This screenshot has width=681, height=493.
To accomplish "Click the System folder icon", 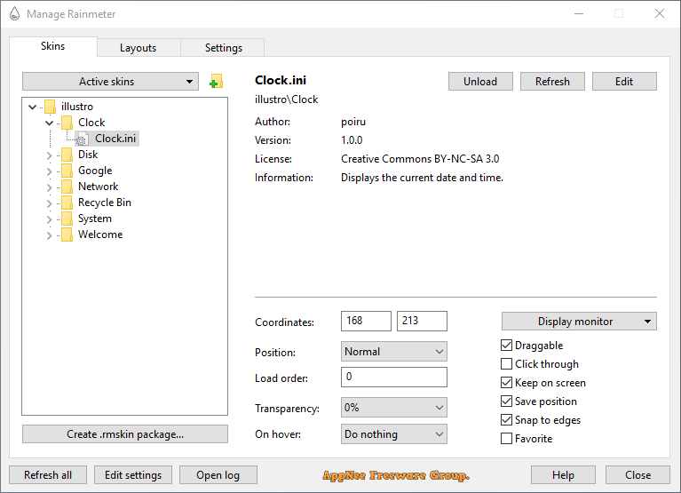I will click(x=67, y=219).
